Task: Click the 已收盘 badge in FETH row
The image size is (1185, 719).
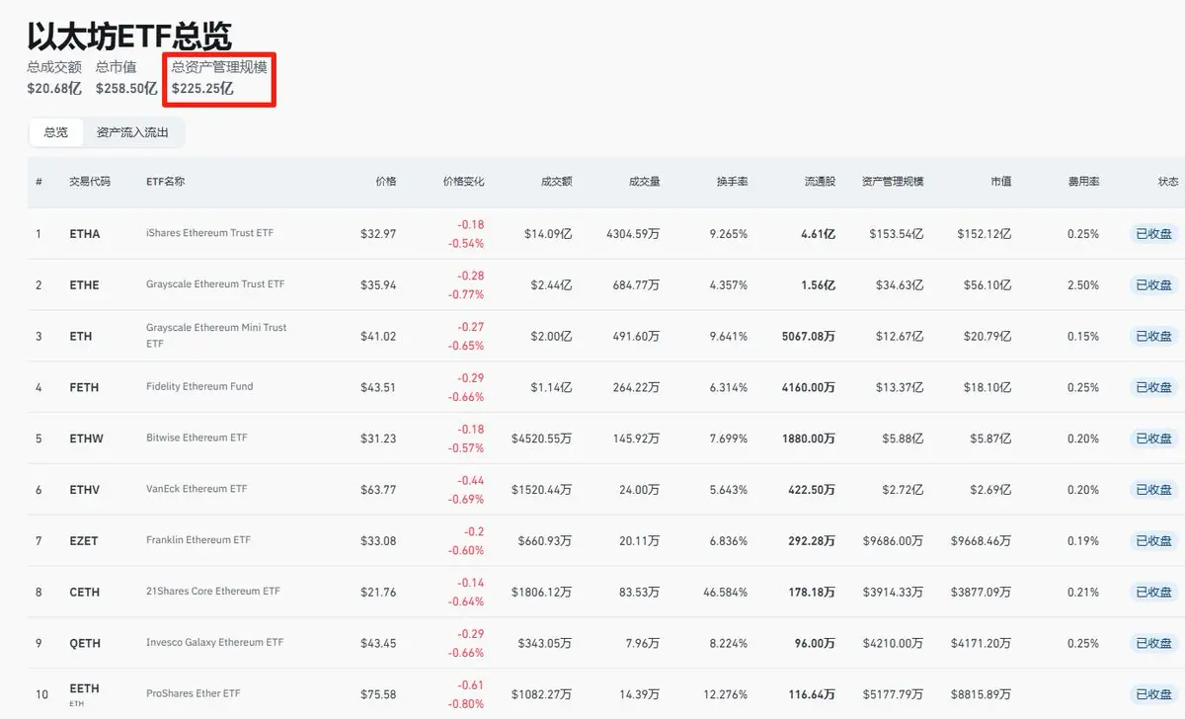Action: click(x=1153, y=387)
